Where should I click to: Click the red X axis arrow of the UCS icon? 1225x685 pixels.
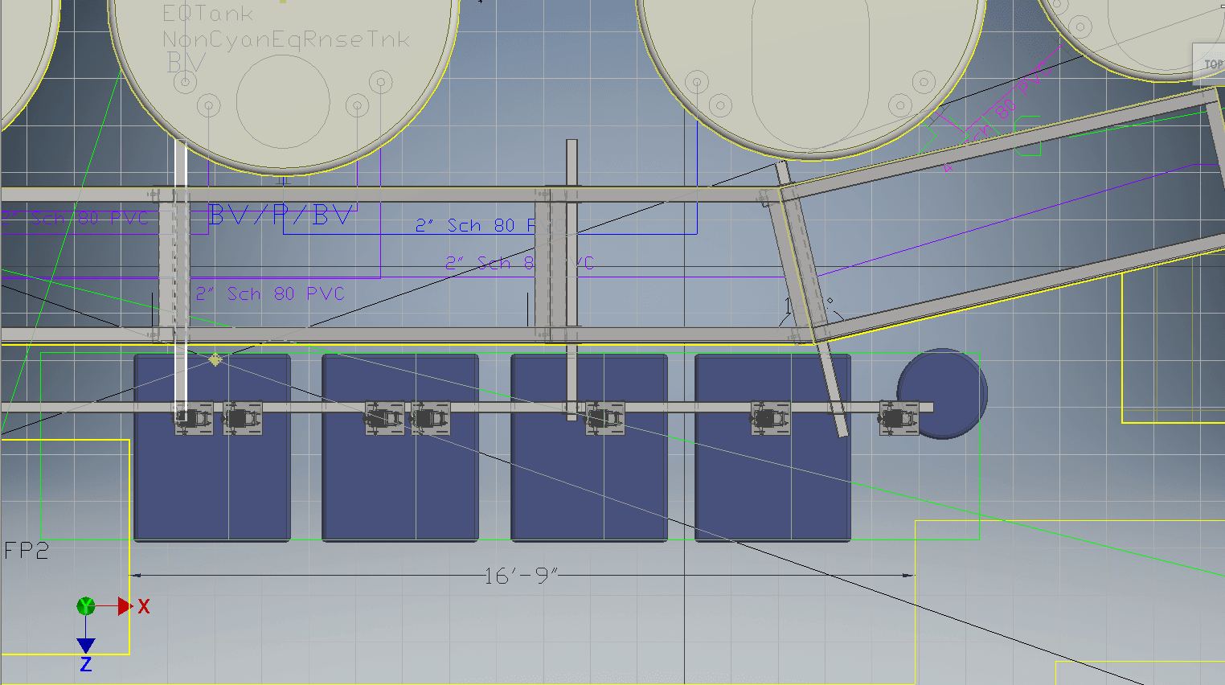click(x=125, y=606)
